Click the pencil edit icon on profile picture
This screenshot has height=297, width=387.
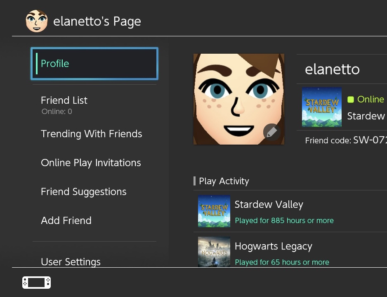pyautogui.click(x=272, y=132)
